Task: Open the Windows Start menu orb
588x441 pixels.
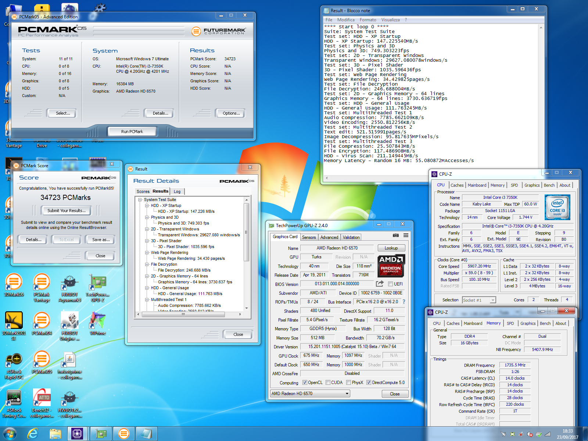Action: pos(10,434)
